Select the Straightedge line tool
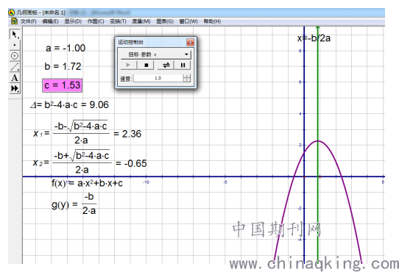399x272 pixels. tap(15, 67)
